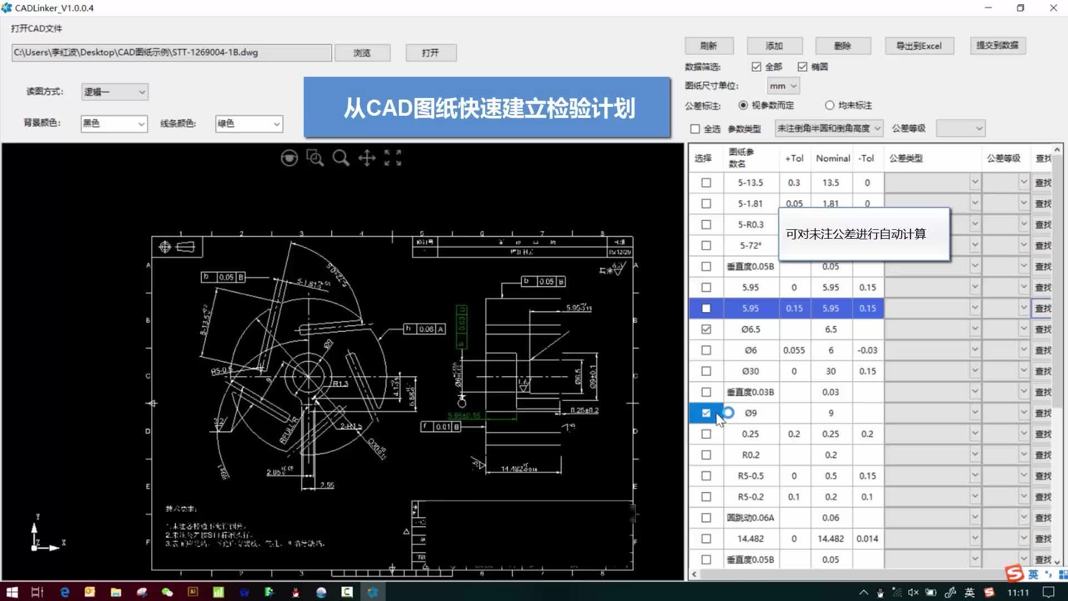The width and height of the screenshot is (1068, 601).
Task: Click the Windows Start button
Action: (x=11, y=592)
